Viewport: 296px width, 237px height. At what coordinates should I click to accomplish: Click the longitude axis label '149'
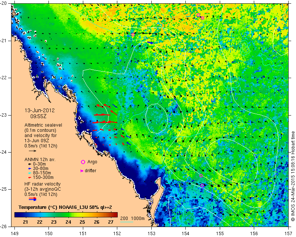click(14, 234)
